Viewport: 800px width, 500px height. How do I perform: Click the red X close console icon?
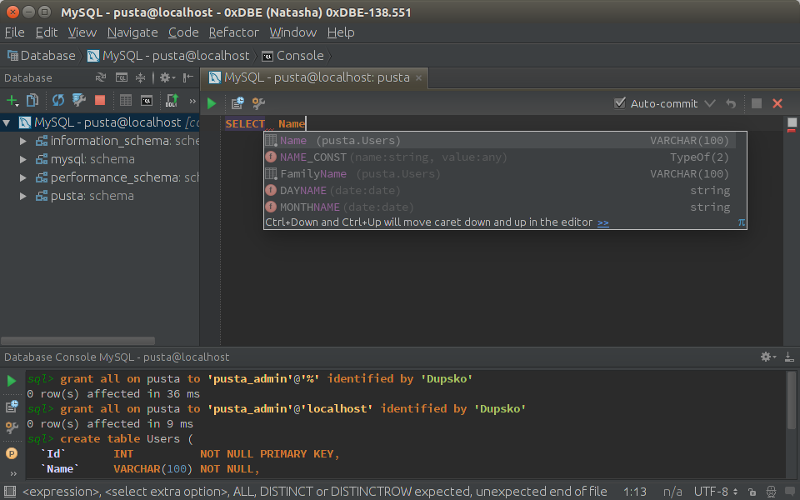[777, 103]
